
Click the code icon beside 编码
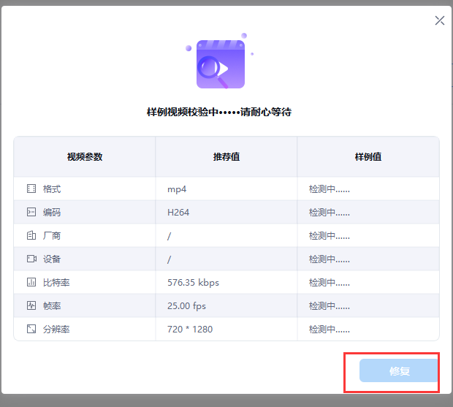click(31, 213)
